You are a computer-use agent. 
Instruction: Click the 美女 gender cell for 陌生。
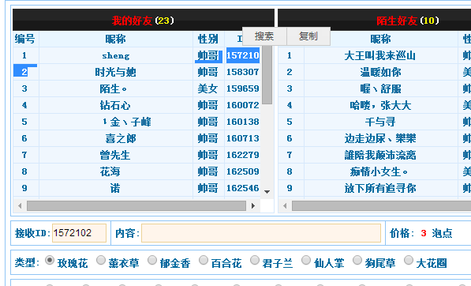point(207,88)
